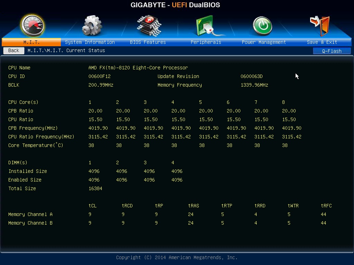This screenshot has width=354, height=265.
Task: Click the Total Size value 16384
Action: [x=95, y=188]
